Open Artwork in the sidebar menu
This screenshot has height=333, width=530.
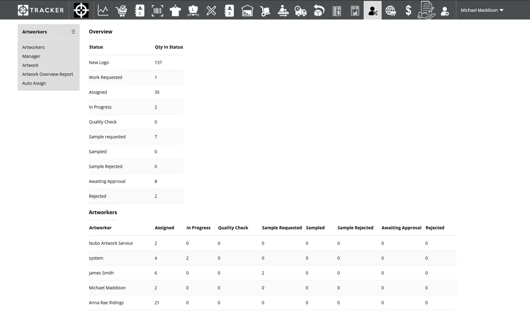30,65
